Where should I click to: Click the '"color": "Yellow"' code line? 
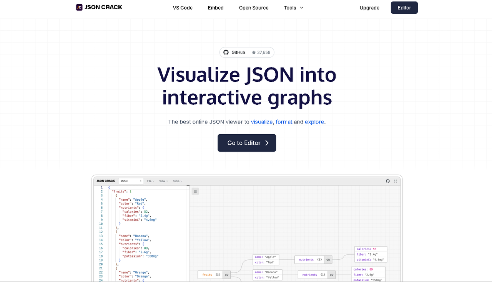tap(135, 240)
